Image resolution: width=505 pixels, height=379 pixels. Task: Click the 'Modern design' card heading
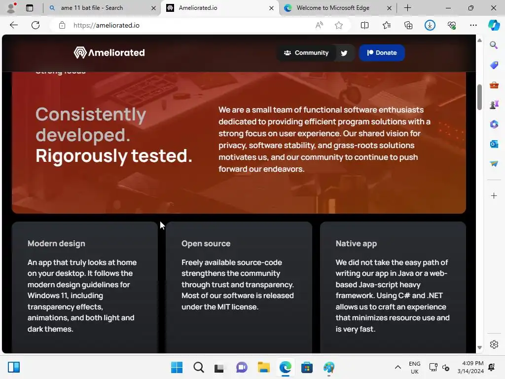(56, 244)
